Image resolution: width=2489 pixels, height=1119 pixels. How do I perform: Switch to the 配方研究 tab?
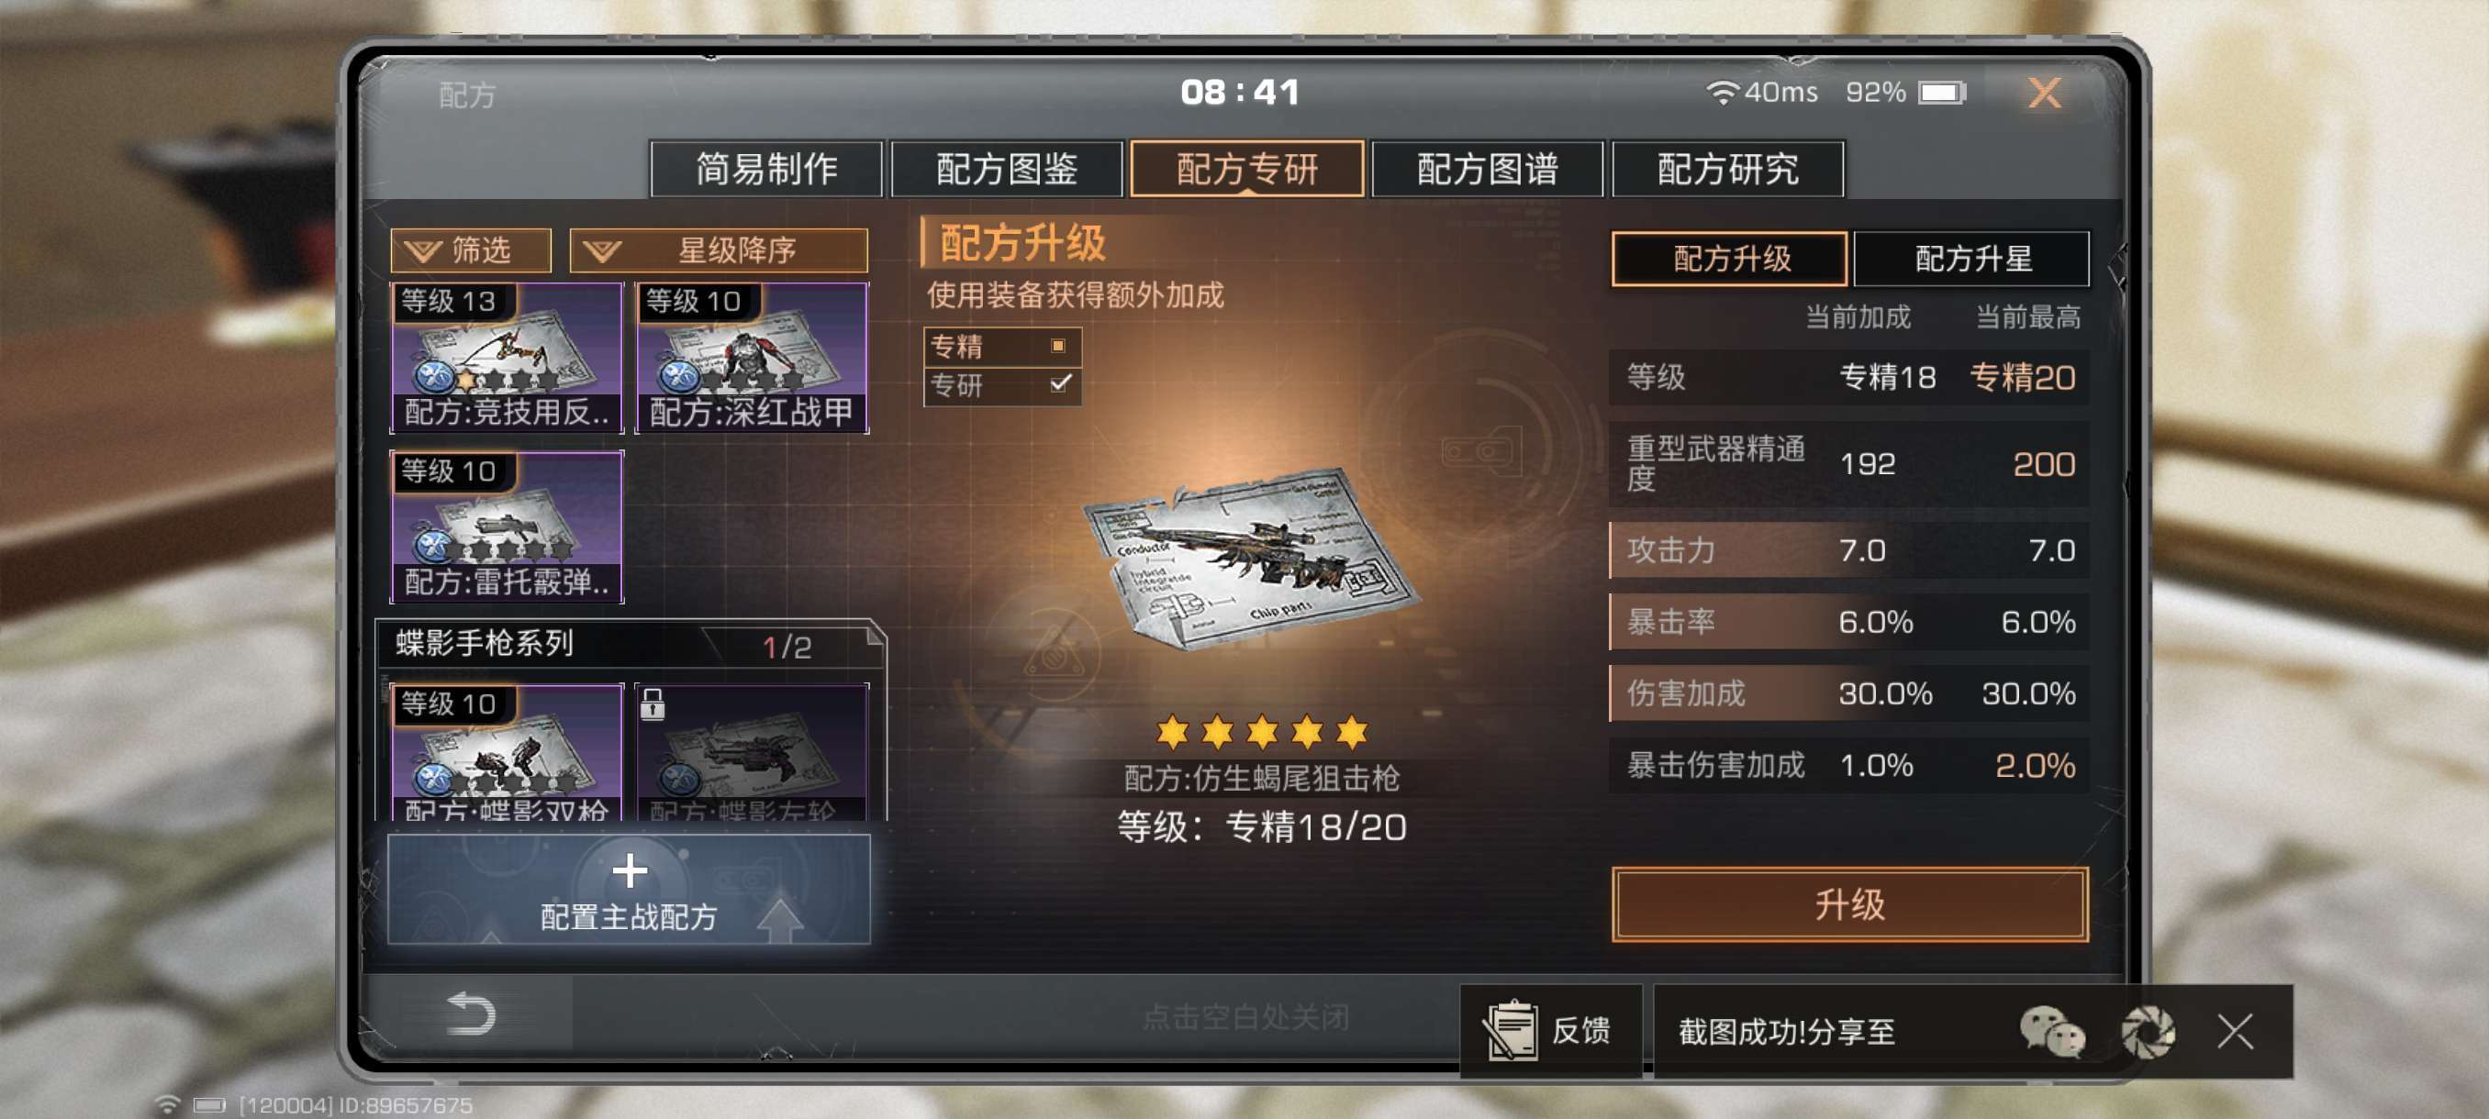pos(1727,169)
